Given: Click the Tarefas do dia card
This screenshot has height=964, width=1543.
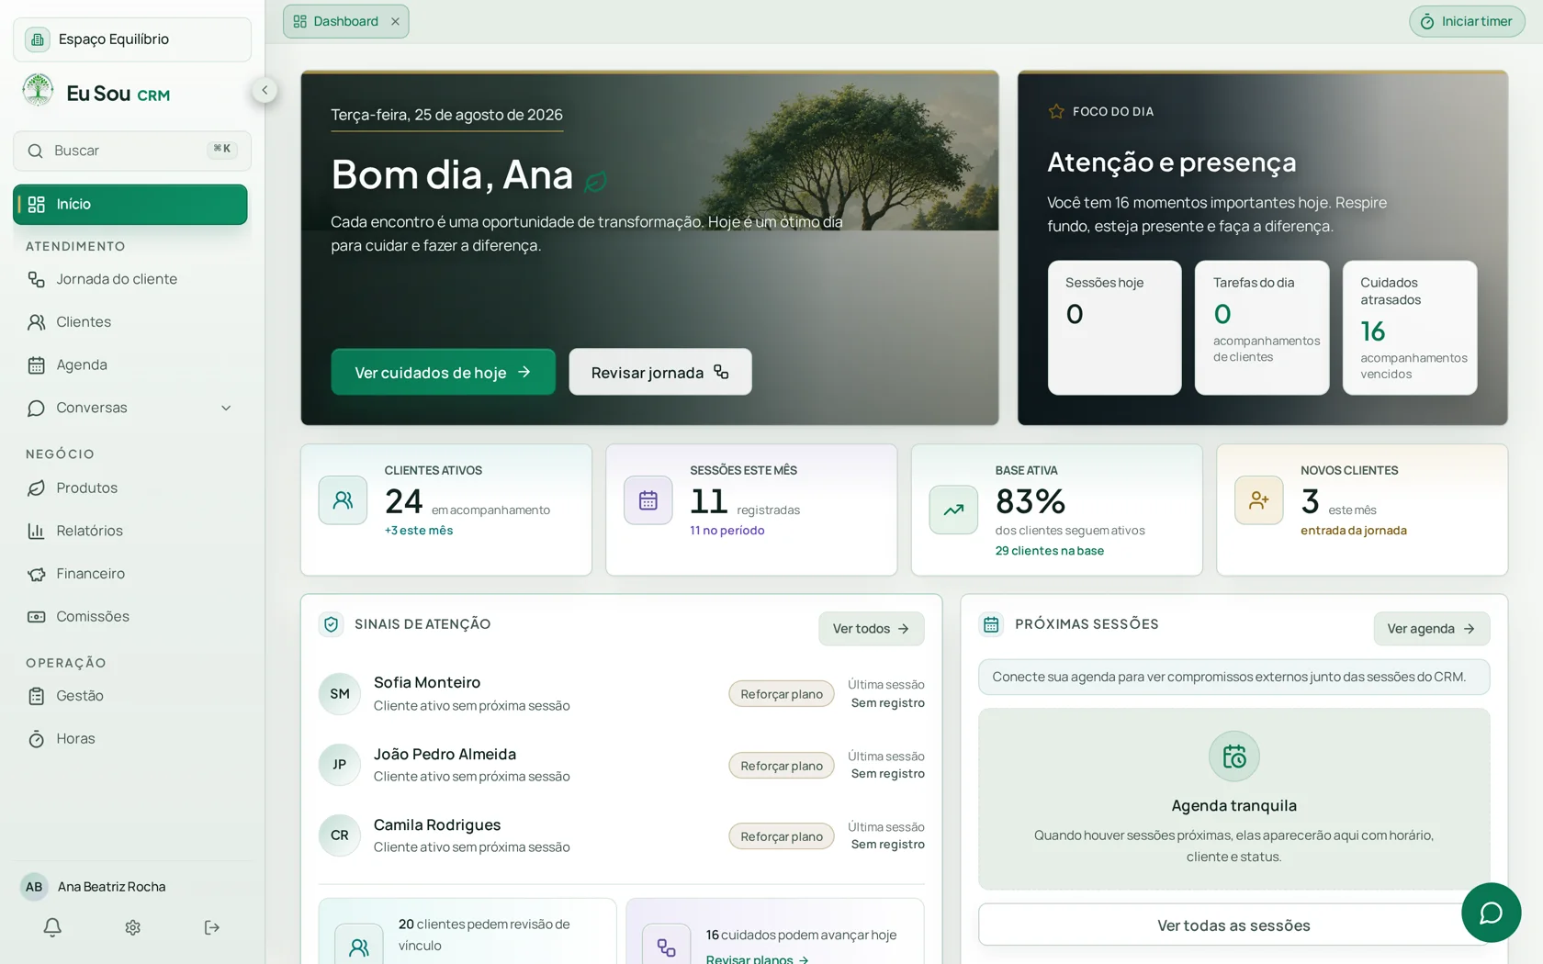Looking at the screenshot, I should pos(1262,328).
